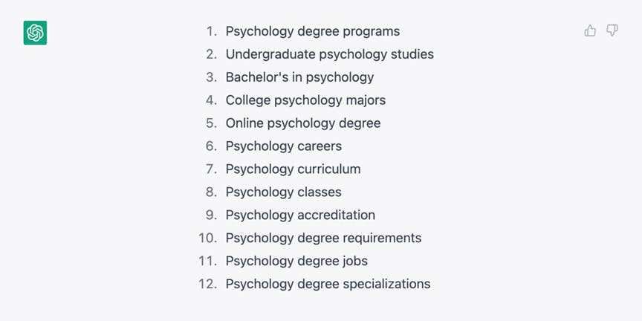Click 'Psychology careers' list item
The height and width of the screenshot is (321, 642).
[284, 146]
